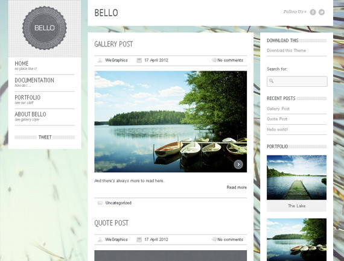Click the round Bello logo badge
Image resolution: width=344 pixels, height=261 pixels.
45,28
